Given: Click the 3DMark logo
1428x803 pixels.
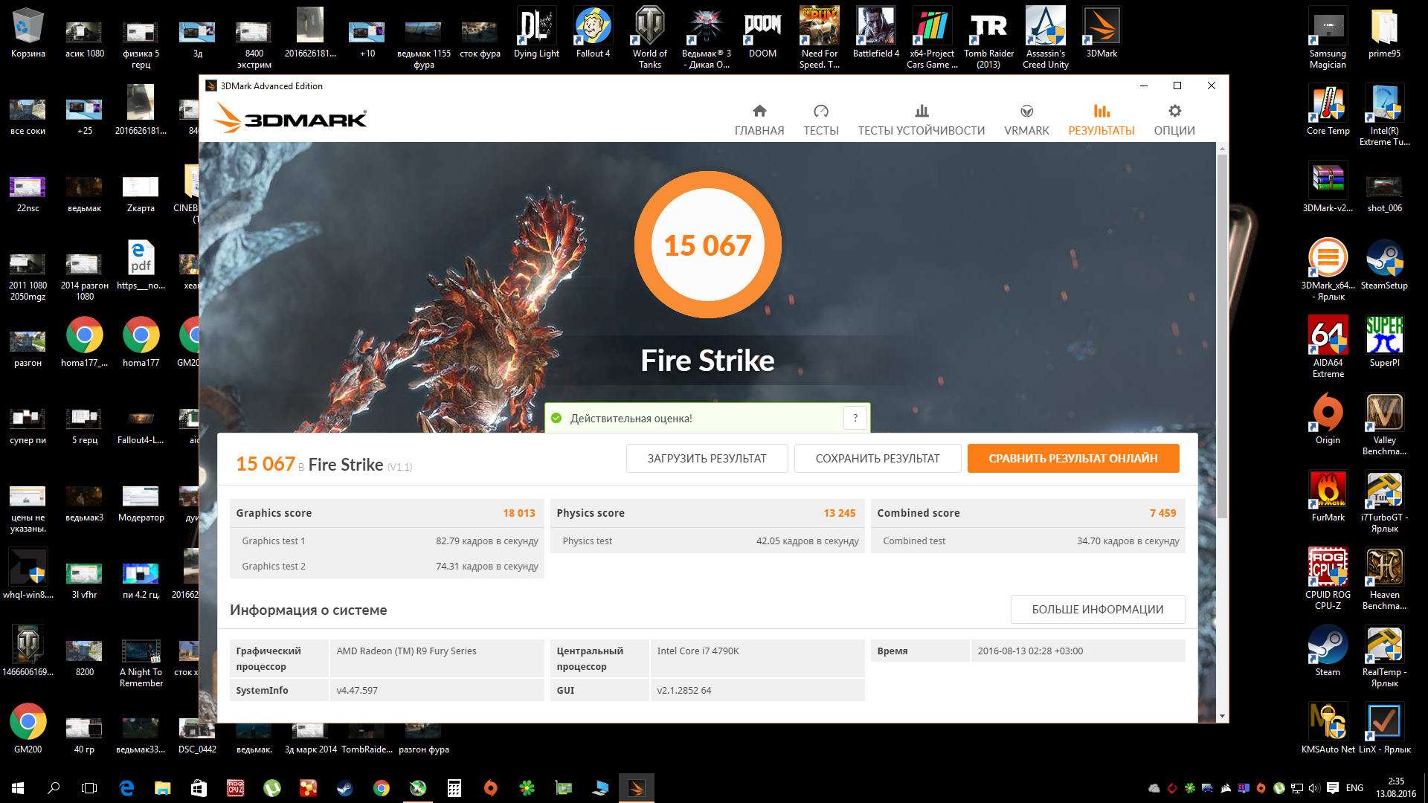Looking at the screenshot, I should coord(291,119).
